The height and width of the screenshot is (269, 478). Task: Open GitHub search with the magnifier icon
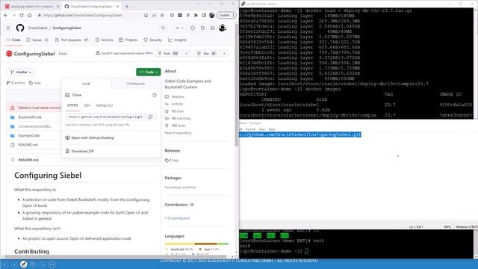(163, 28)
